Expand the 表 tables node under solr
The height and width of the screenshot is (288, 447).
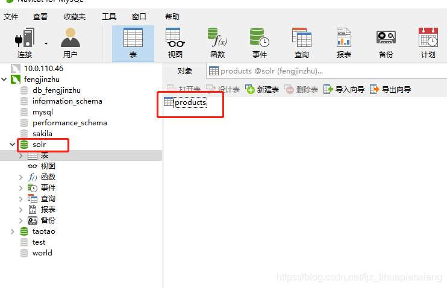point(21,155)
